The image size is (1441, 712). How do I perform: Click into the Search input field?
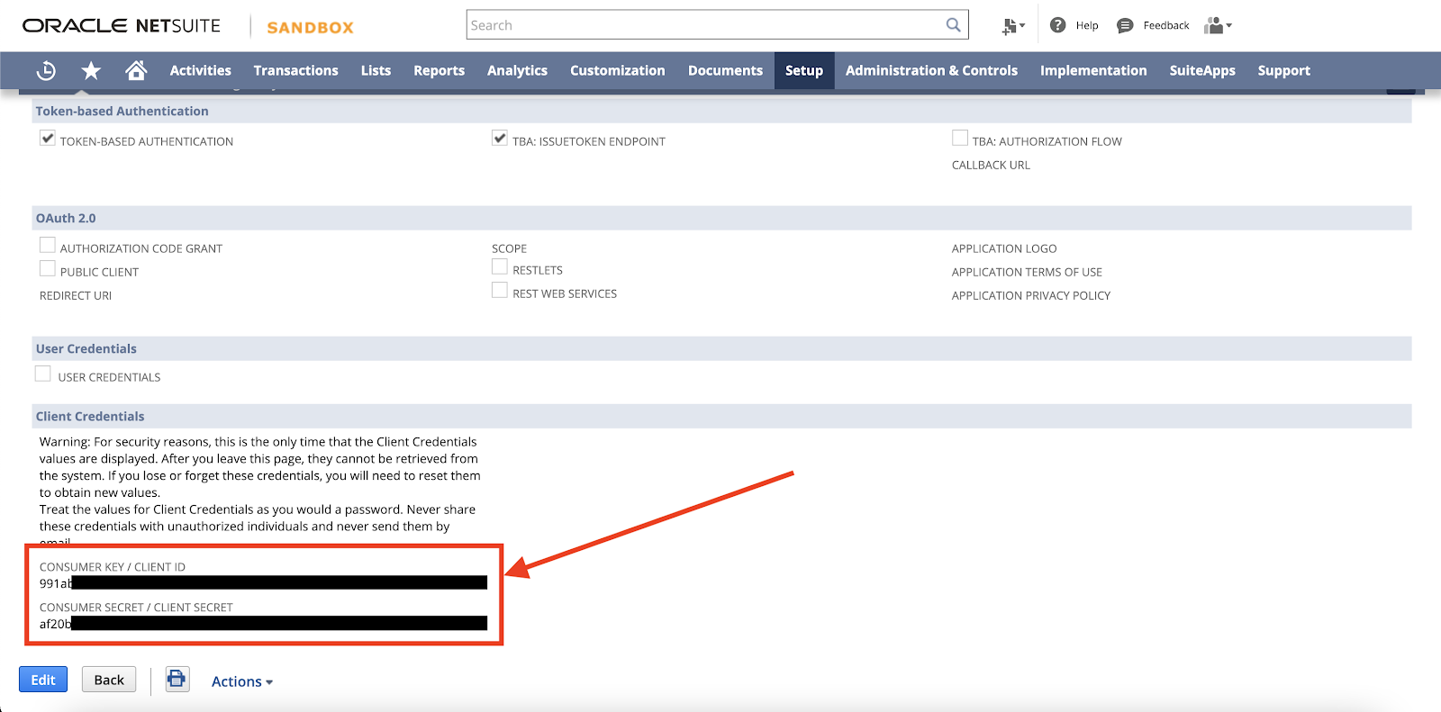pos(702,25)
